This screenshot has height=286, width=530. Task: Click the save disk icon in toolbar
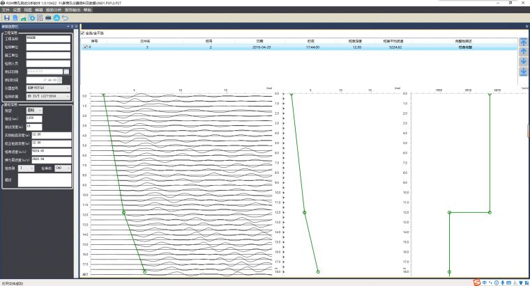6,17
